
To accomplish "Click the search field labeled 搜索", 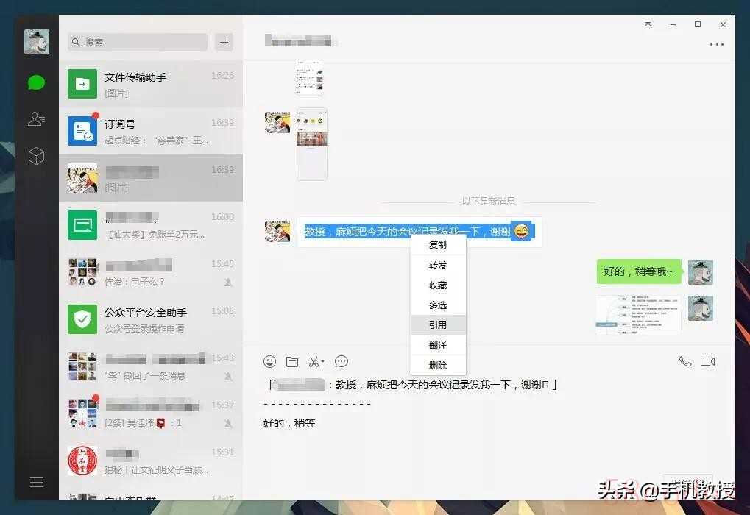I will click(x=138, y=42).
